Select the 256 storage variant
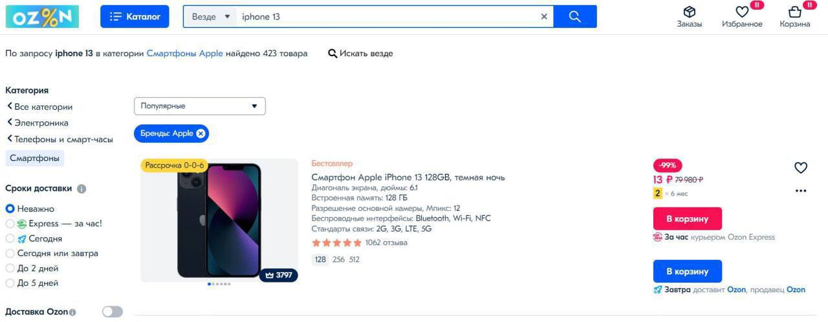The width and height of the screenshot is (828, 322). [339, 259]
